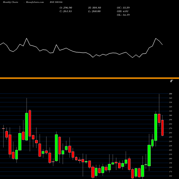
Task: Click the 298 price axis label
Action: coord(170,120)
